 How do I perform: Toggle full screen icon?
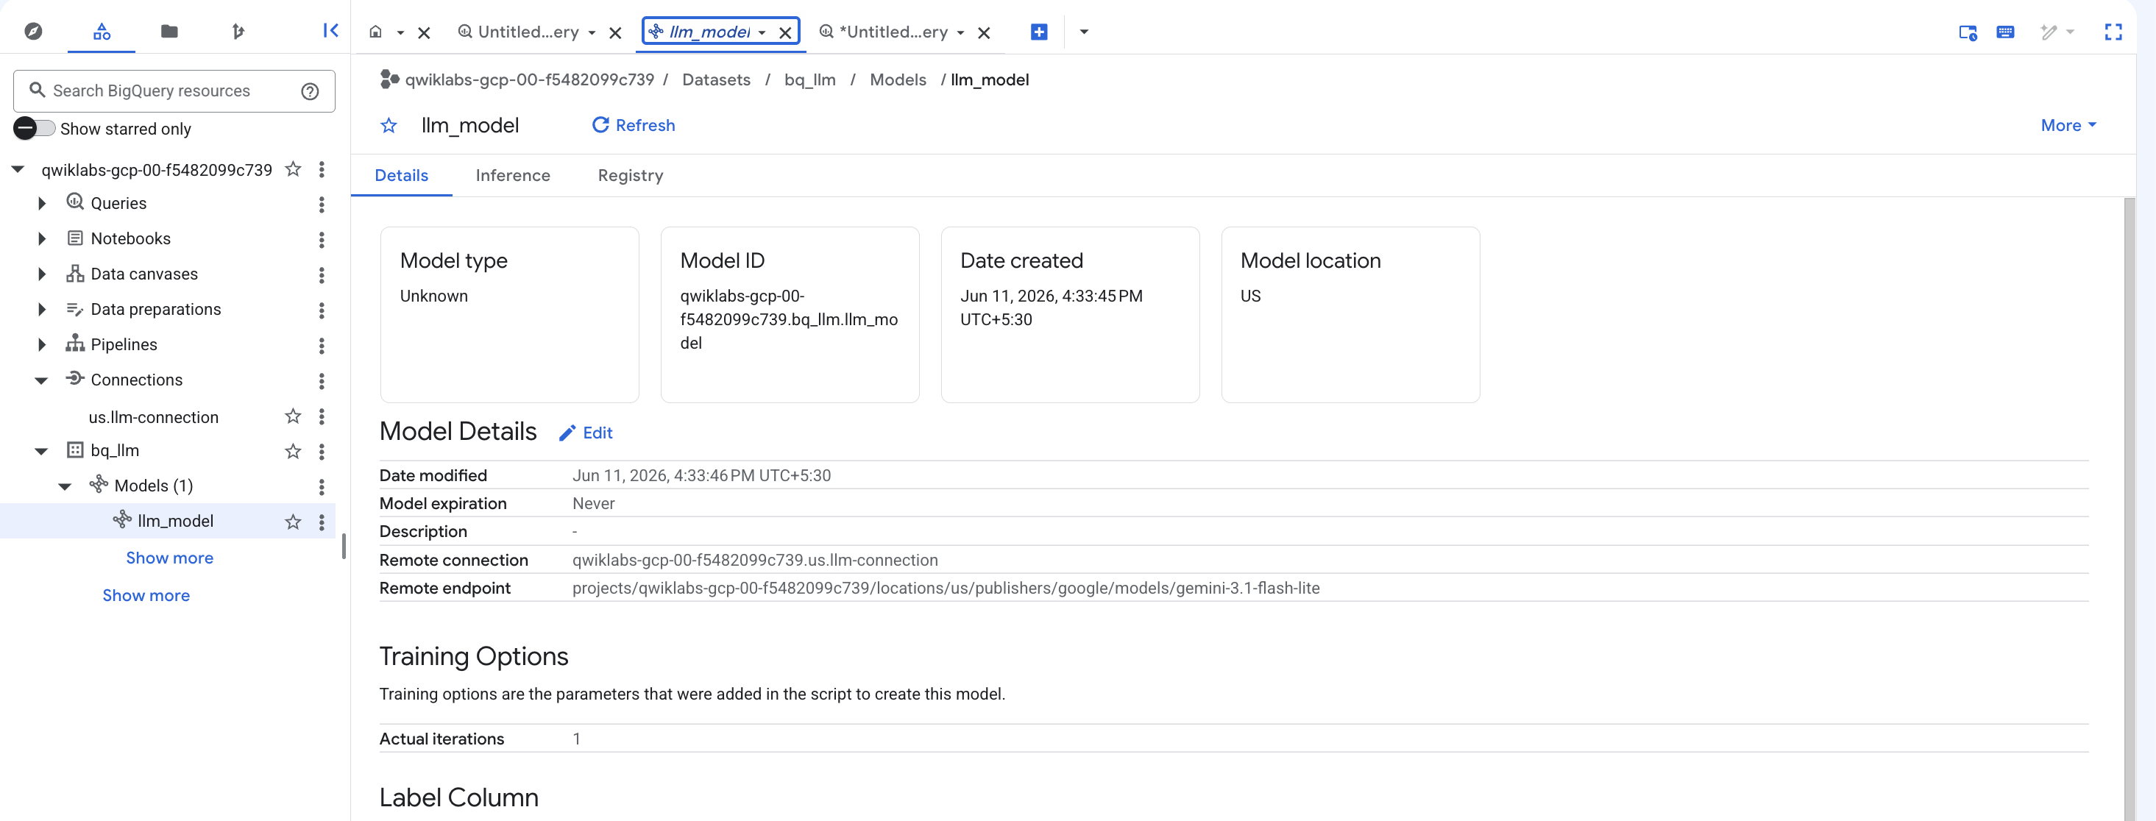(2113, 32)
